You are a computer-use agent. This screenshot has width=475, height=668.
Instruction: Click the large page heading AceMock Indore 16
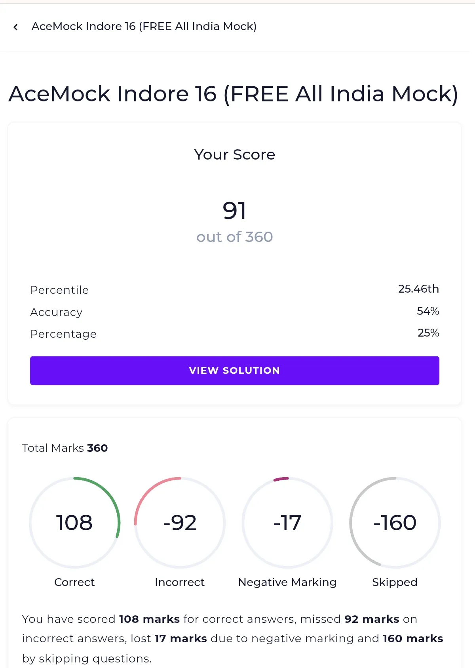(x=234, y=94)
